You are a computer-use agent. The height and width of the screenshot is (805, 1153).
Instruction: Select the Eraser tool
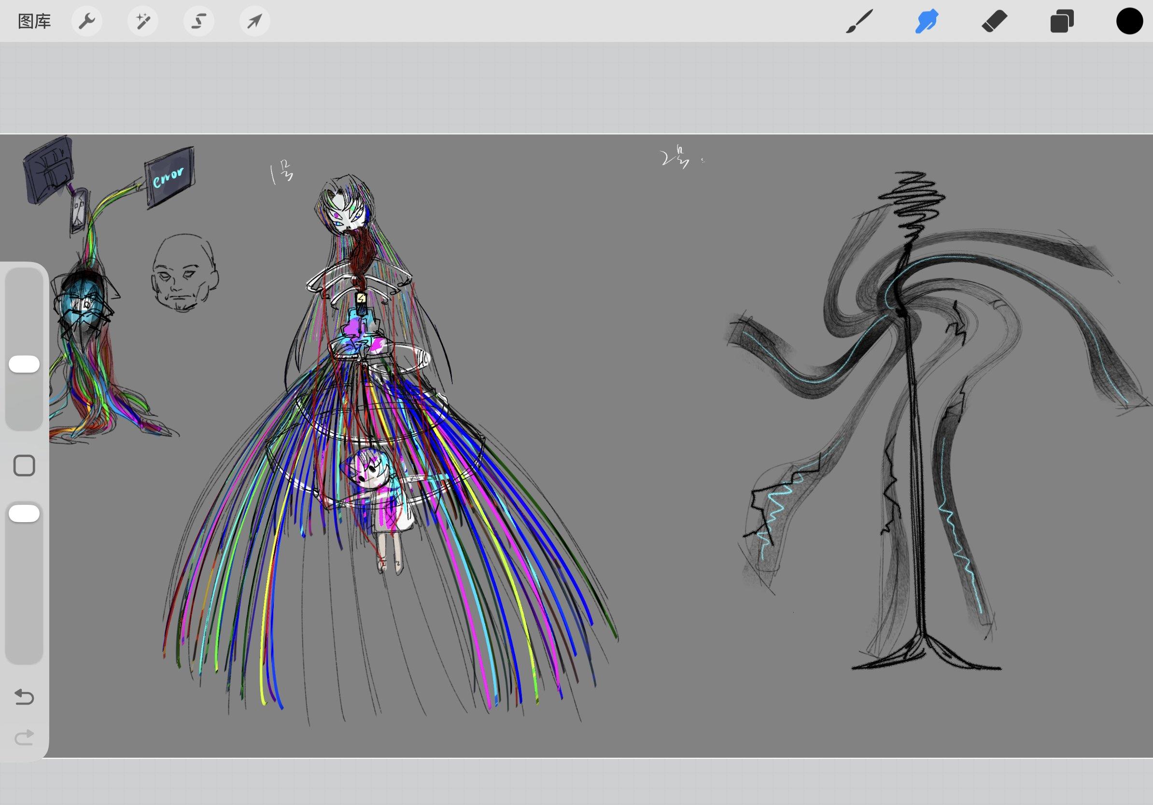[994, 22]
